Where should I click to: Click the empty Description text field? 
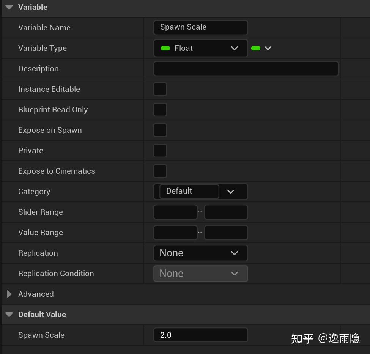coord(246,68)
